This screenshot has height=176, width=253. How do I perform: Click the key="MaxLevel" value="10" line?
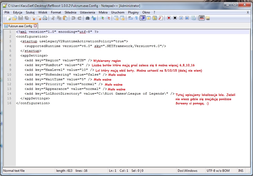(x=59, y=70)
